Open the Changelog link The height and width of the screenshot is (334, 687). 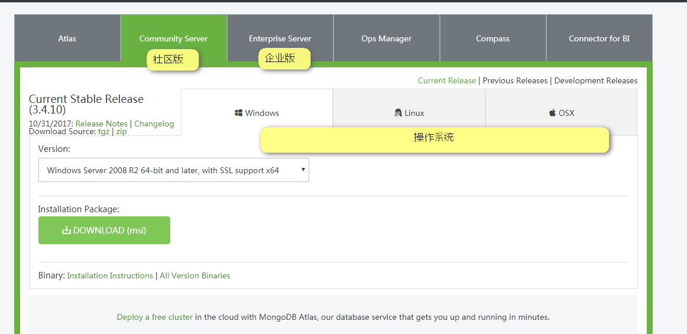(x=154, y=124)
